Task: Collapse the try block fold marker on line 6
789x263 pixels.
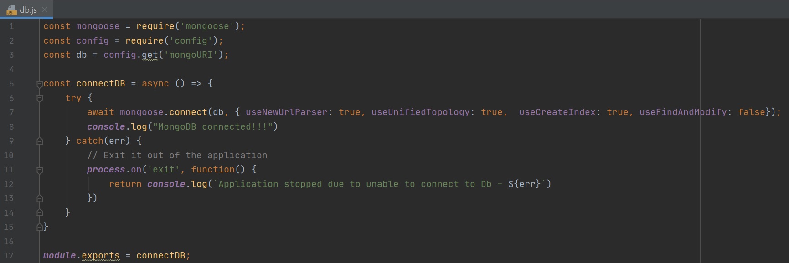Action: tap(40, 98)
